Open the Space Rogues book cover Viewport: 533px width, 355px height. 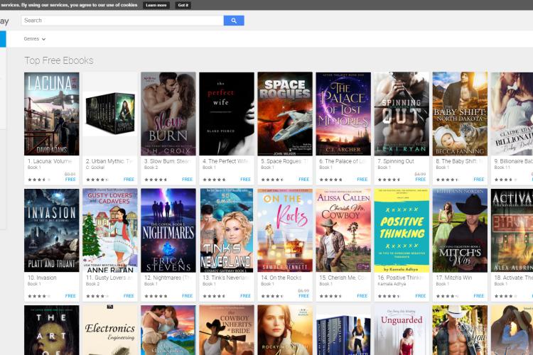(x=285, y=114)
